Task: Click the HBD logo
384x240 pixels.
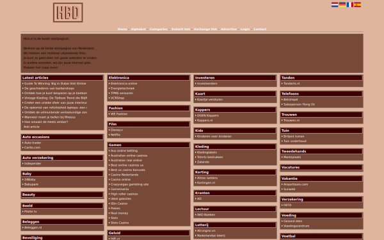Action: click(68, 13)
